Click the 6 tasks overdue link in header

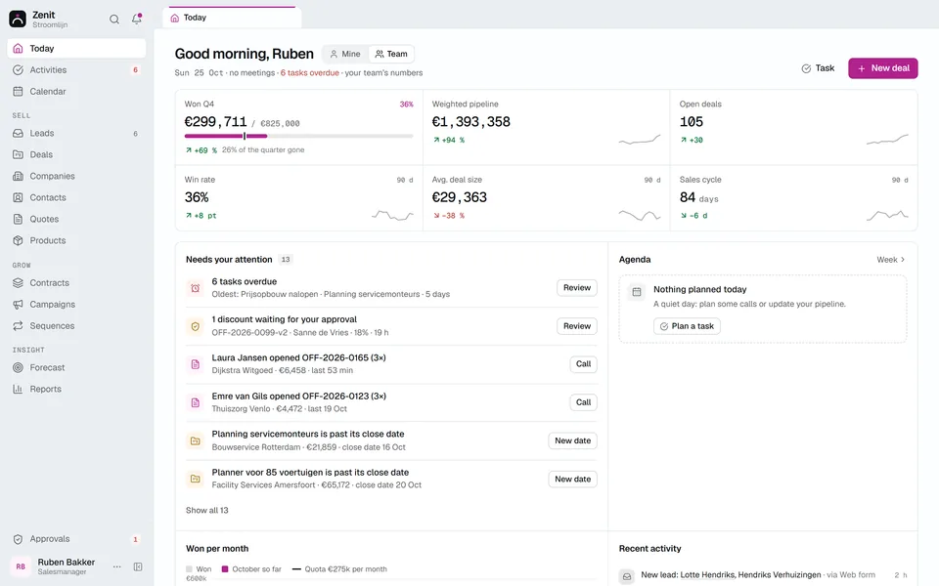click(x=310, y=73)
